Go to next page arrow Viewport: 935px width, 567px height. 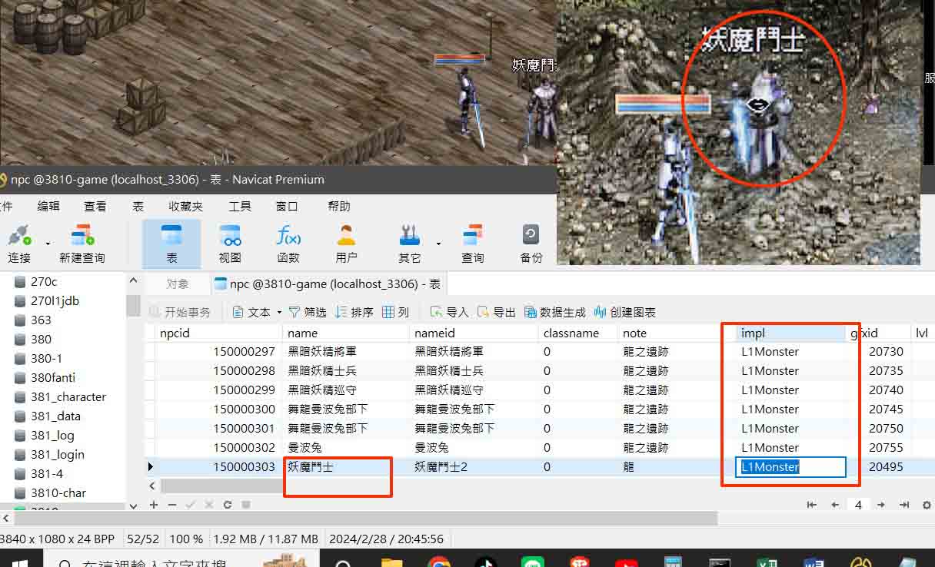pyautogui.click(x=881, y=505)
